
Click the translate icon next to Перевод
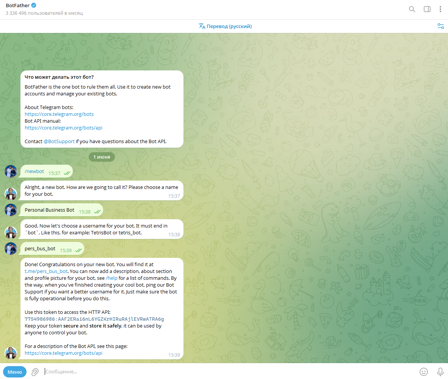(202, 26)
